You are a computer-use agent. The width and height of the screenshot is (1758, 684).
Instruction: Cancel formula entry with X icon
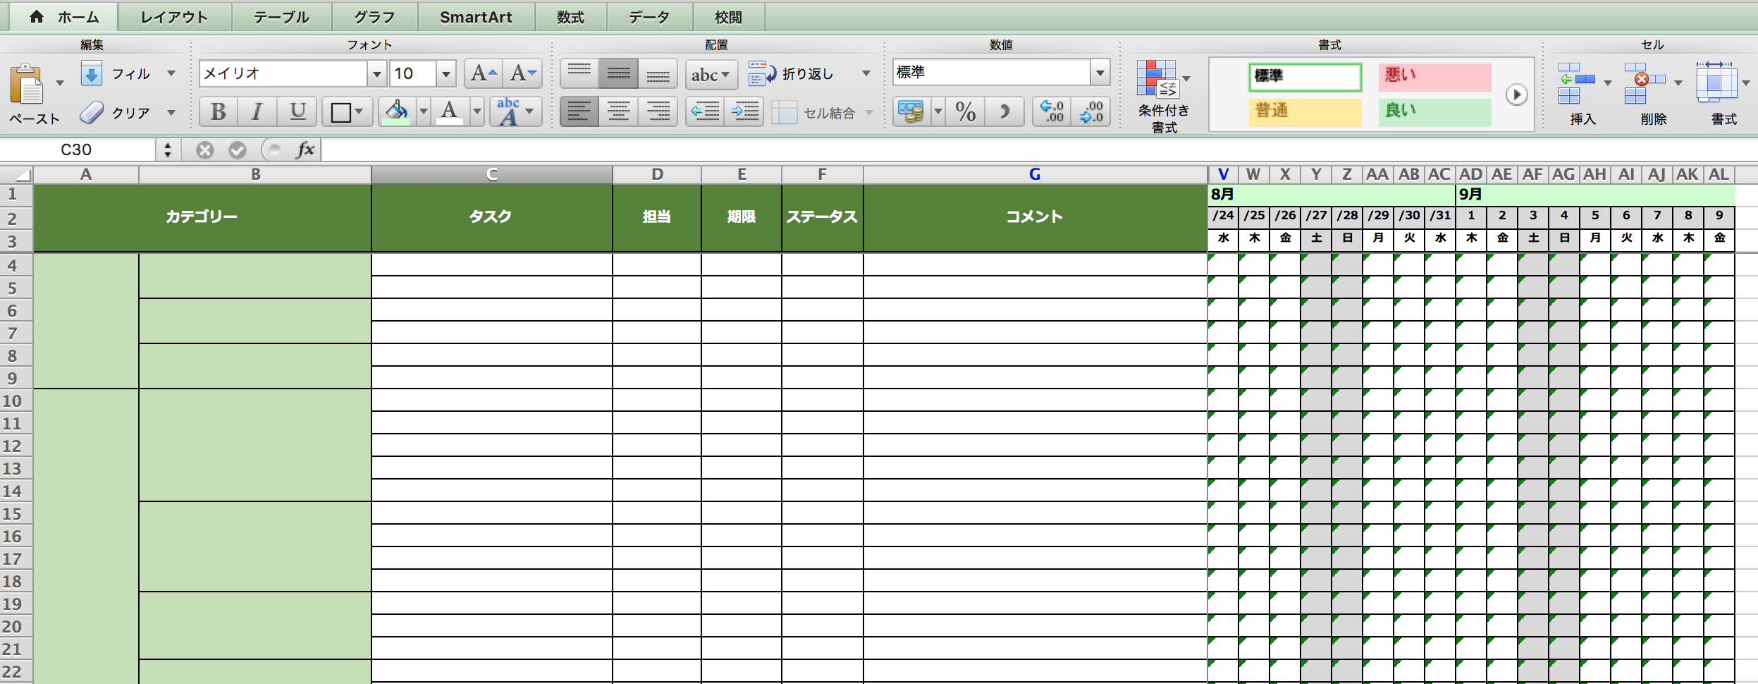click(x=205, y=149)
